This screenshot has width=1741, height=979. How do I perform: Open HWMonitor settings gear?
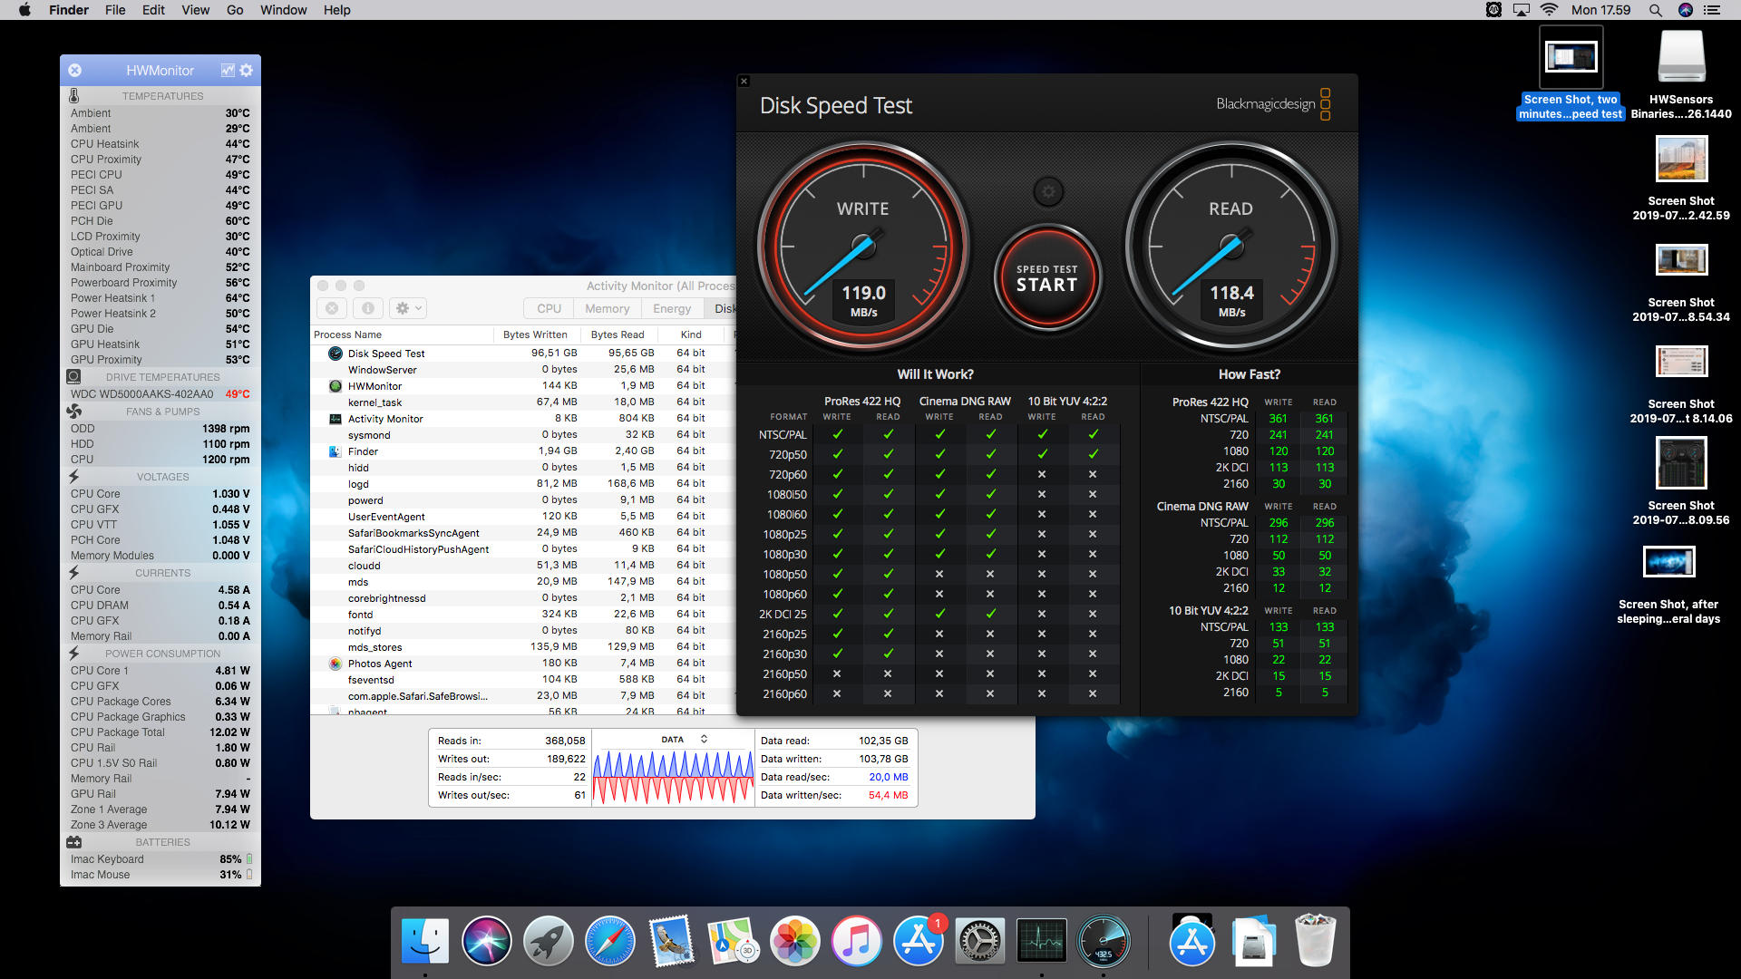pyautogui.click(x=246, y=71)
